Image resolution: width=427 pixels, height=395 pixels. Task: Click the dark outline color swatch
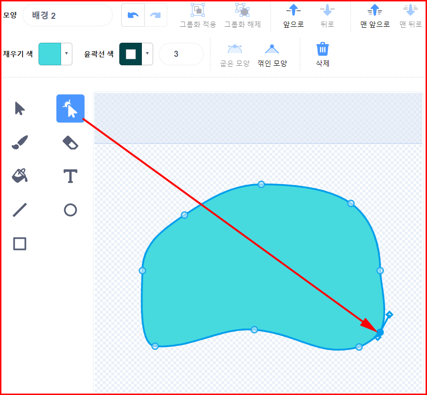pyautogui.click(x=131, y=54)
